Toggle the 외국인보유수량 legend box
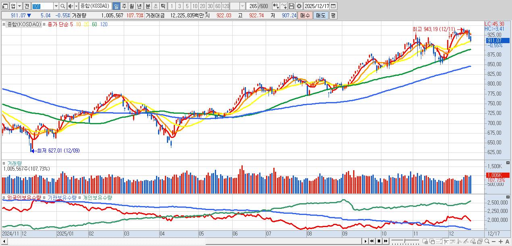512x246 pixels. click(4, 198)
